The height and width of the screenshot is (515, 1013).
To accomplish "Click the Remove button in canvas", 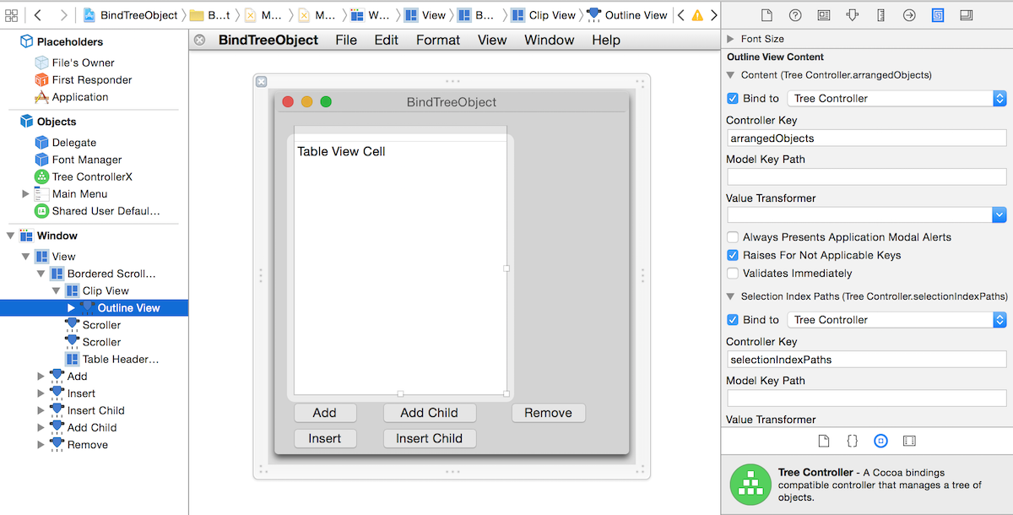I will pyautogui.click(x=548, y=412).
